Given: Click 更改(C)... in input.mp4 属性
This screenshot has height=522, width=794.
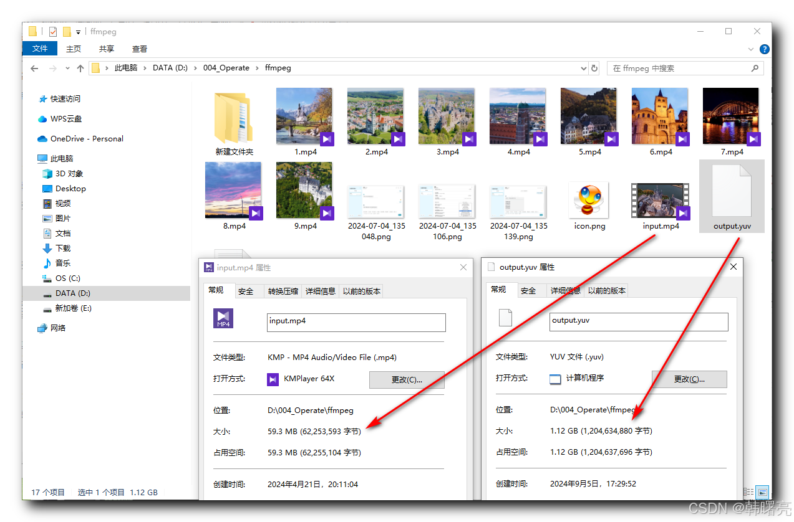Looking at the screenshot, I should click(407, 379).
